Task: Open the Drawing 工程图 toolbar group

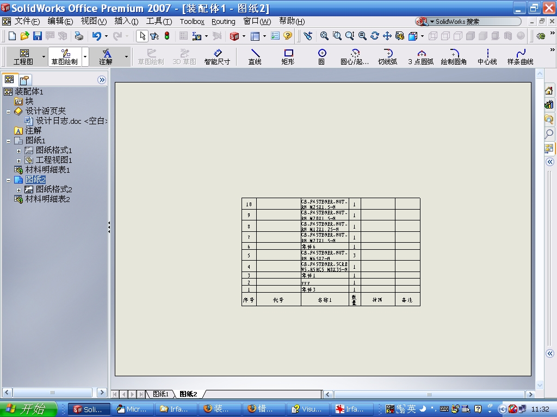Action: click(x=23, y=56)
